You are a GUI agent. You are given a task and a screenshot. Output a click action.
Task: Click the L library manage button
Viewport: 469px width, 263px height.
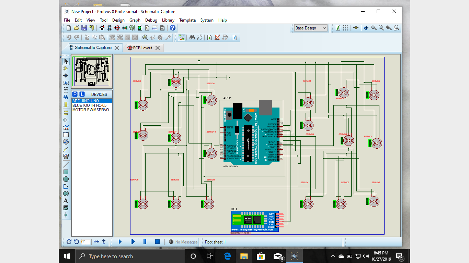pyautogui.click(x=82, y=94)
